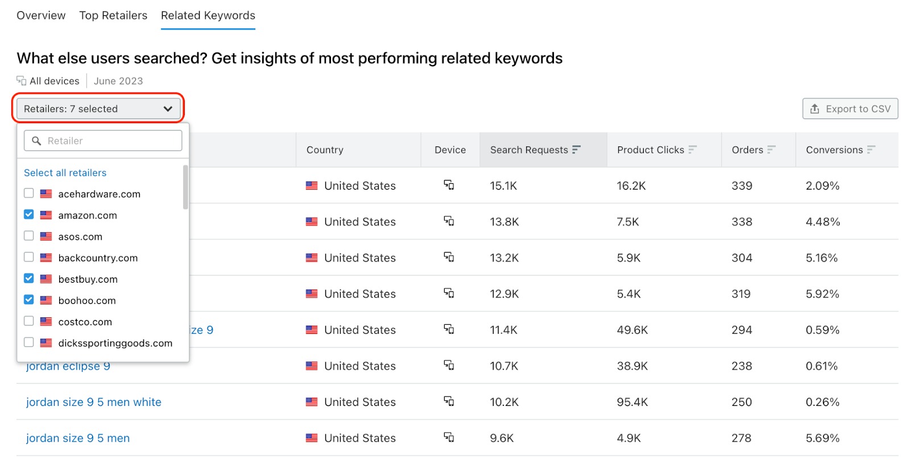This screenshot has height=457, width=910.
Task: Click the Device column header
Action: [x=450, y=150]
